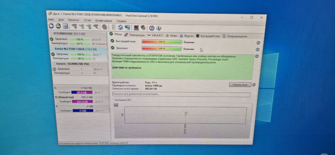Click the Повтор теста button
Image resolution: width=335 pixels, height=155 pixels.
click(240, 85)
